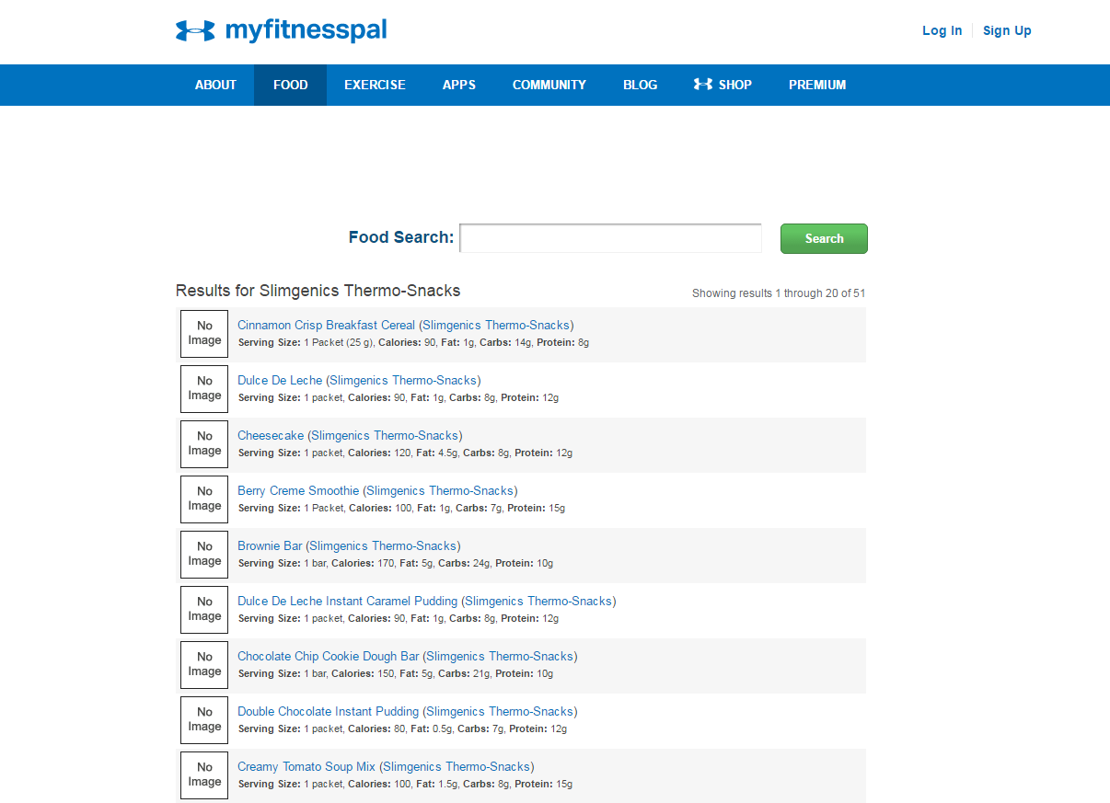Open Double Chocolate Instant Pudding result
1110x803 pixels.
(407, 711)
